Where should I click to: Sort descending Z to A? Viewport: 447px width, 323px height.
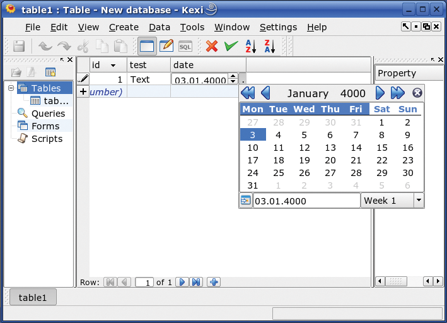pyautogui.click(x=270, y=46)
